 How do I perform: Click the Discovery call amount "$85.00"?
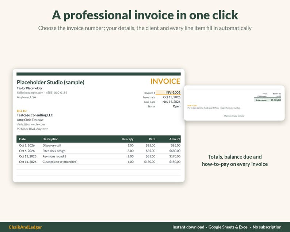click(176, 145)
